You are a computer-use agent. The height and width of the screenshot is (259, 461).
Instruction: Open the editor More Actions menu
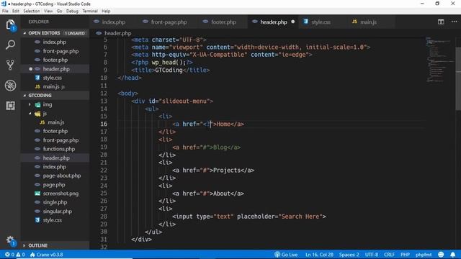[x=454, y=22]
